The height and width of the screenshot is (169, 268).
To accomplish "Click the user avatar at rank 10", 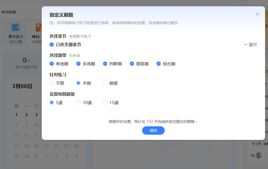I will pyautogui.click(x=259, y=155).
